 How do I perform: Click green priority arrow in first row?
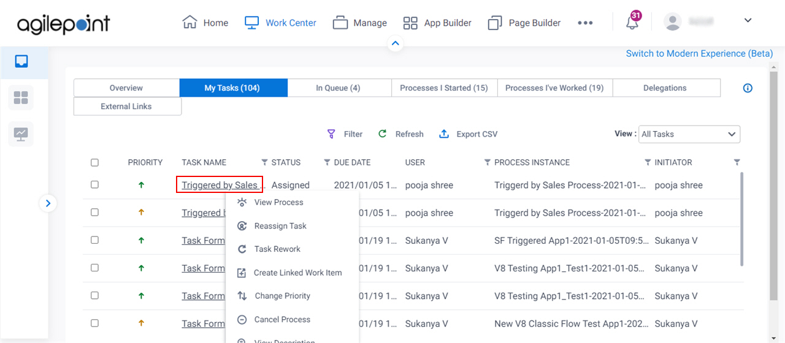[x=142, y=185]
